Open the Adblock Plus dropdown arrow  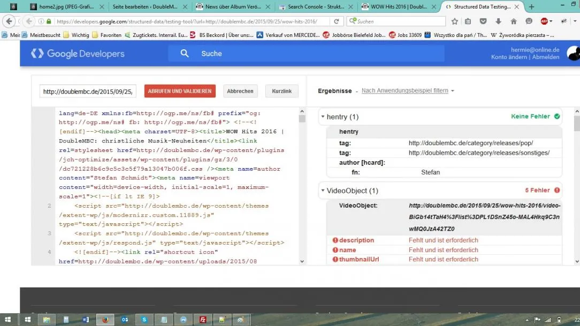[551, 21]
